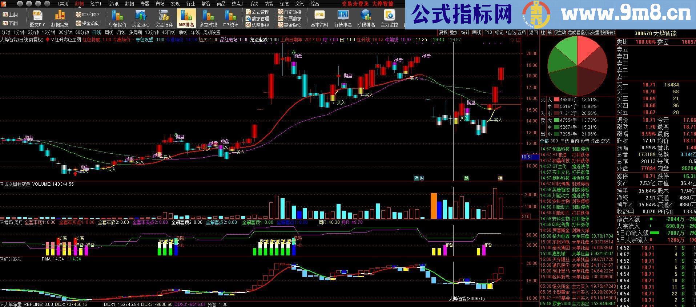696x307 pixels.
Task: Open 资金流向 toolbar entry
Action: (x=88, y=23)
